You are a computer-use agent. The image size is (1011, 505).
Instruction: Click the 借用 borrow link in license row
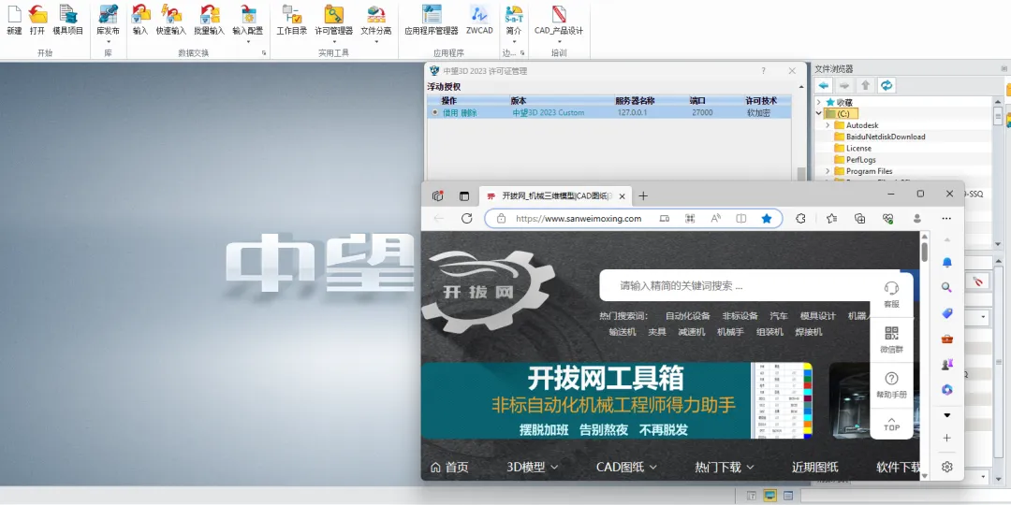(450, 112)
